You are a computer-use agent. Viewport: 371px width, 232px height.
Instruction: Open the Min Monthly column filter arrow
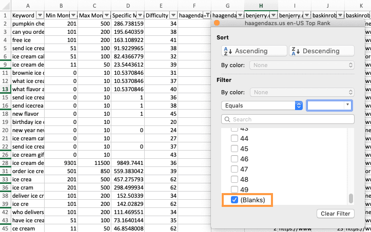click(x=72, y=15)
